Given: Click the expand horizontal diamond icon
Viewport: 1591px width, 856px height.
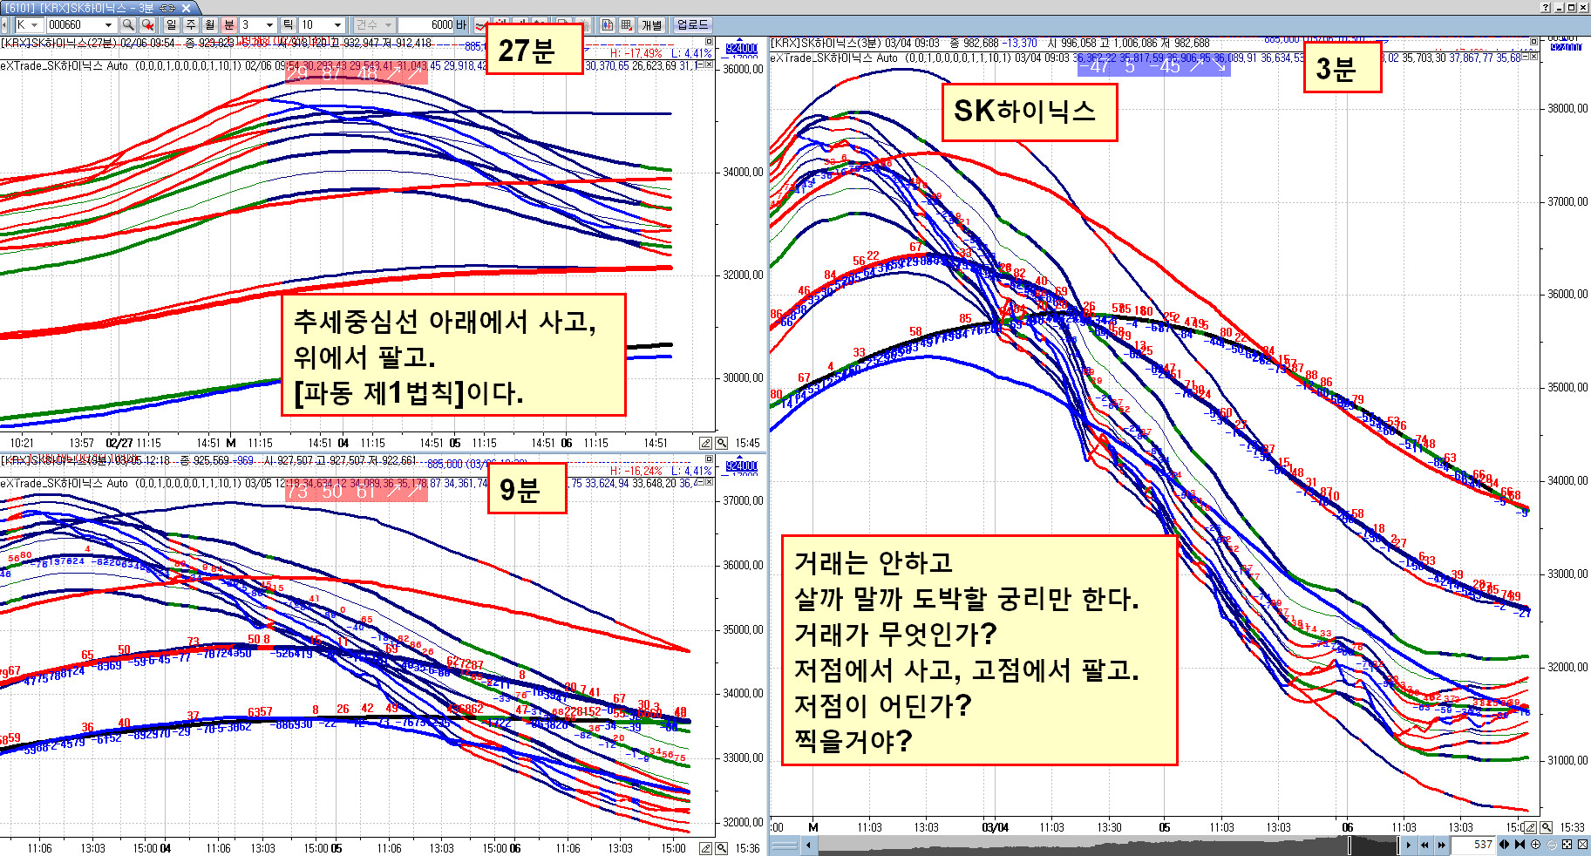Looking at the screenshot, I should click(x=1504, y=845).
